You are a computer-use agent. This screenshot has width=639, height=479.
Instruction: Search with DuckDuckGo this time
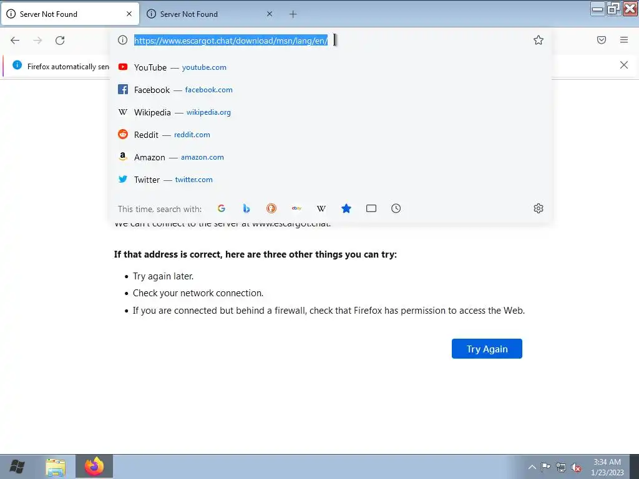pyautogui.click(x=271, y=208)
